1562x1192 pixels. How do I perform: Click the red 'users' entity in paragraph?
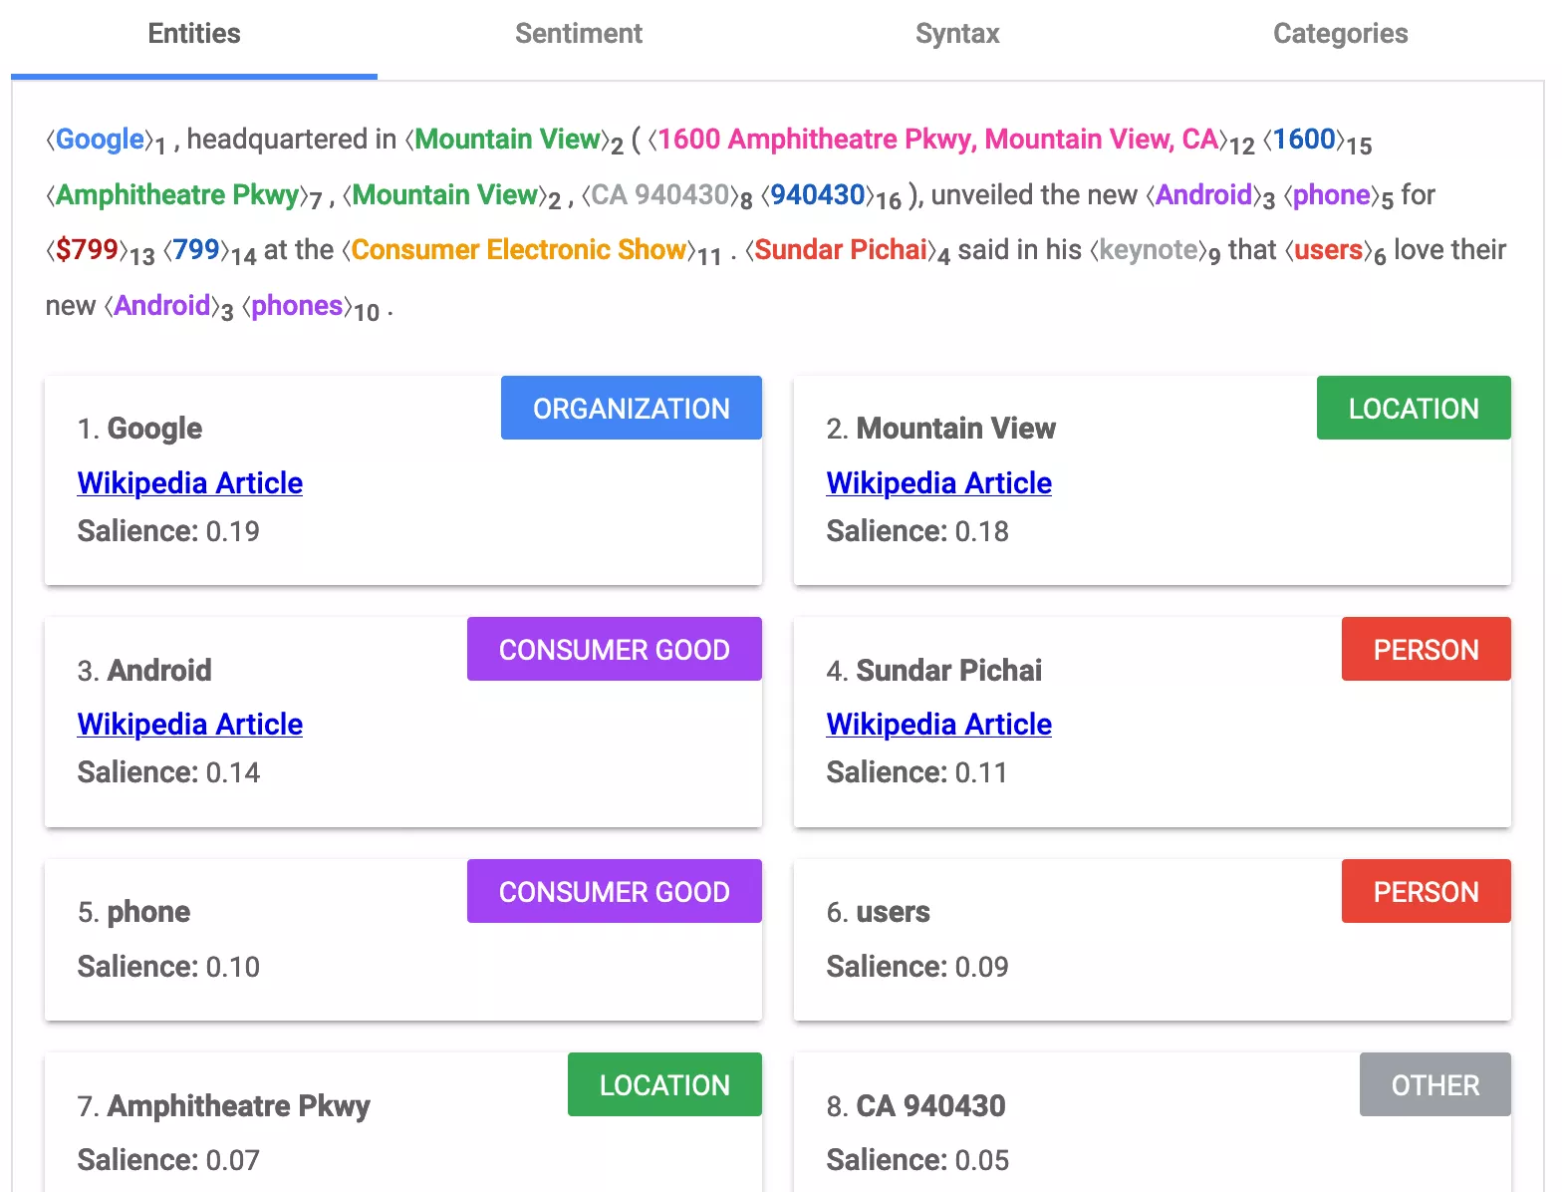click(x=1328, y=249)
